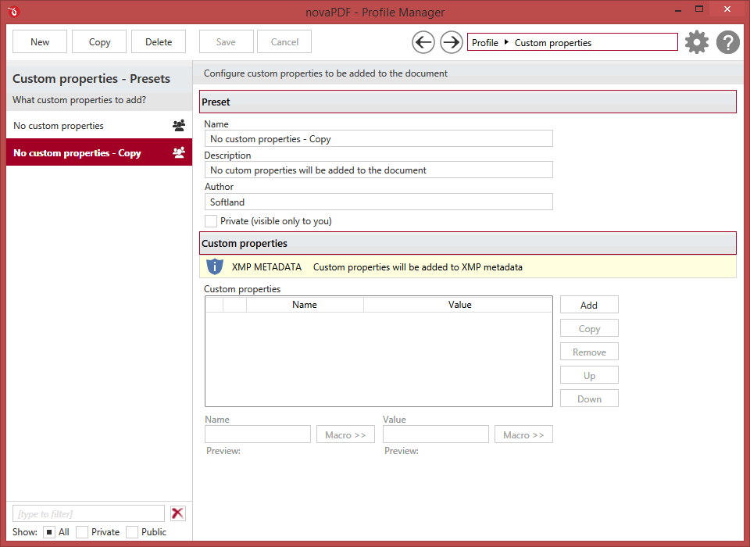
Task: Click the Save button
Action: coord(226,41)
